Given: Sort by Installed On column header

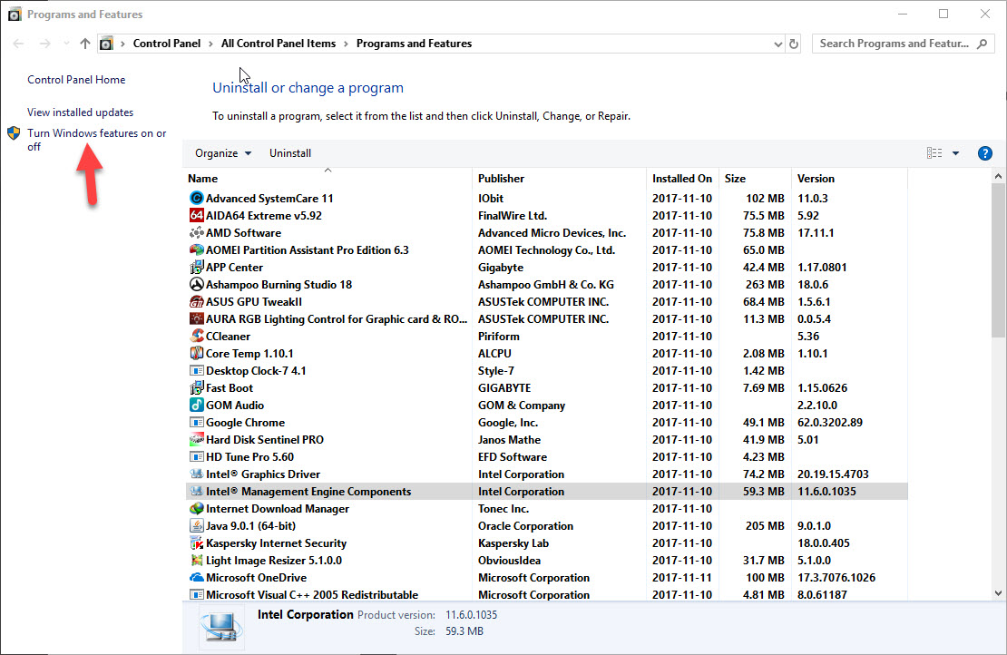Looking at the screenshot, I should [x=682, y=179].
